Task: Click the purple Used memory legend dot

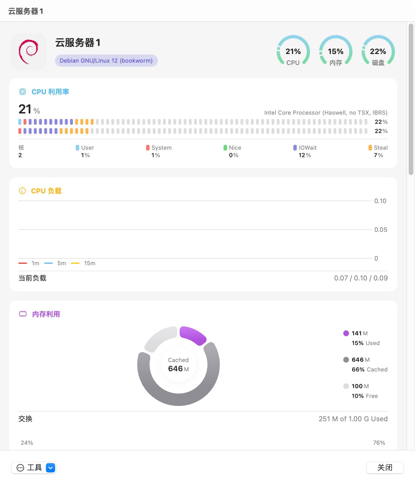Action: click(x=346, y=333)
